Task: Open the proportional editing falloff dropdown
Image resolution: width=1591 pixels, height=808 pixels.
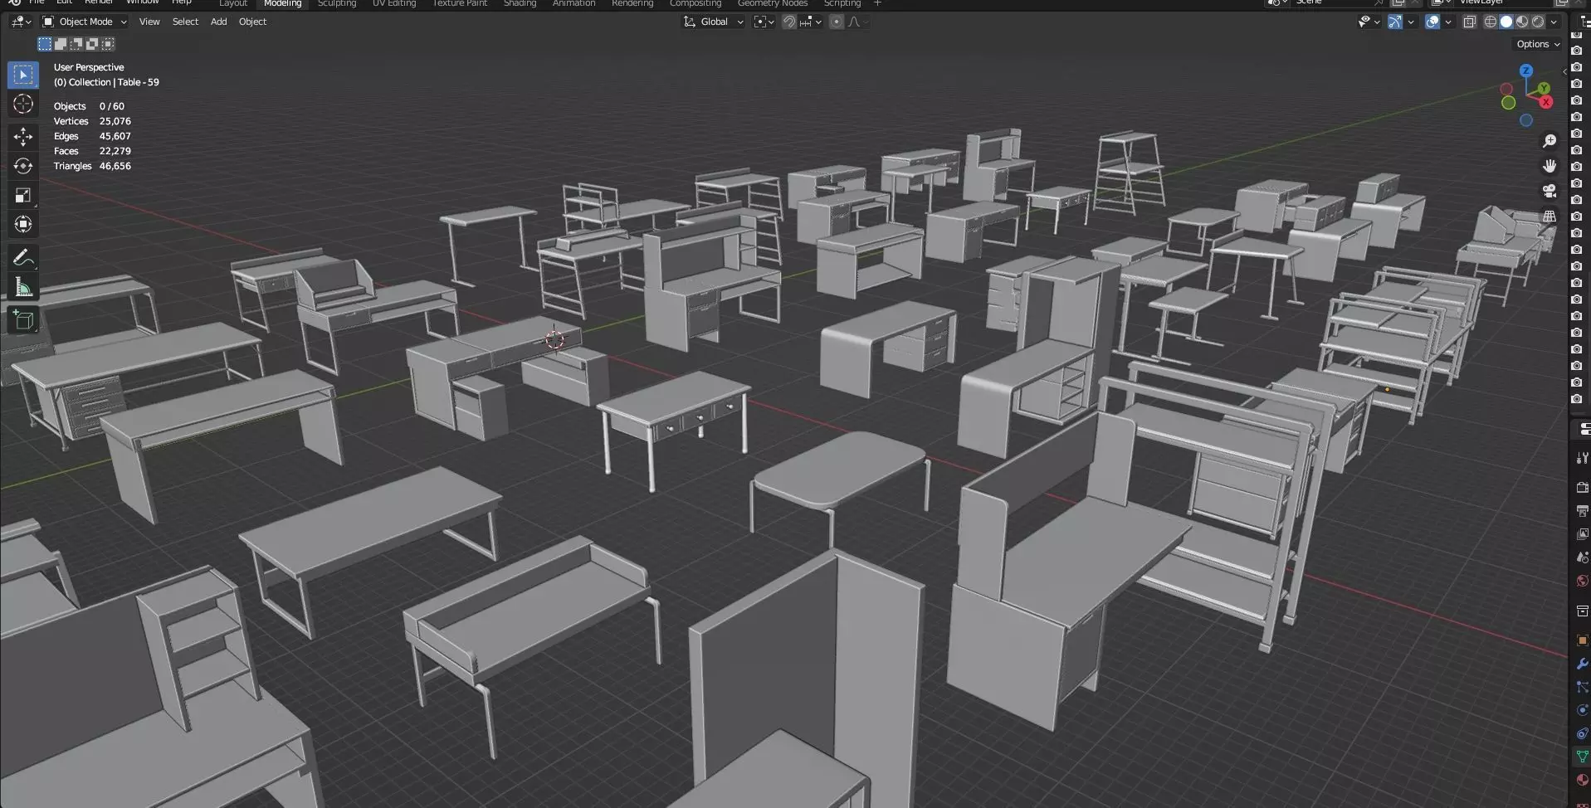Action: point(857,22)
